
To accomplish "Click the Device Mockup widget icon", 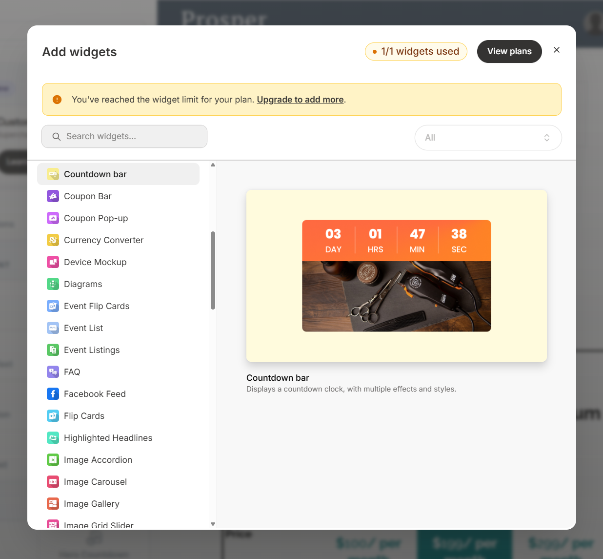I will coord(53,262).
